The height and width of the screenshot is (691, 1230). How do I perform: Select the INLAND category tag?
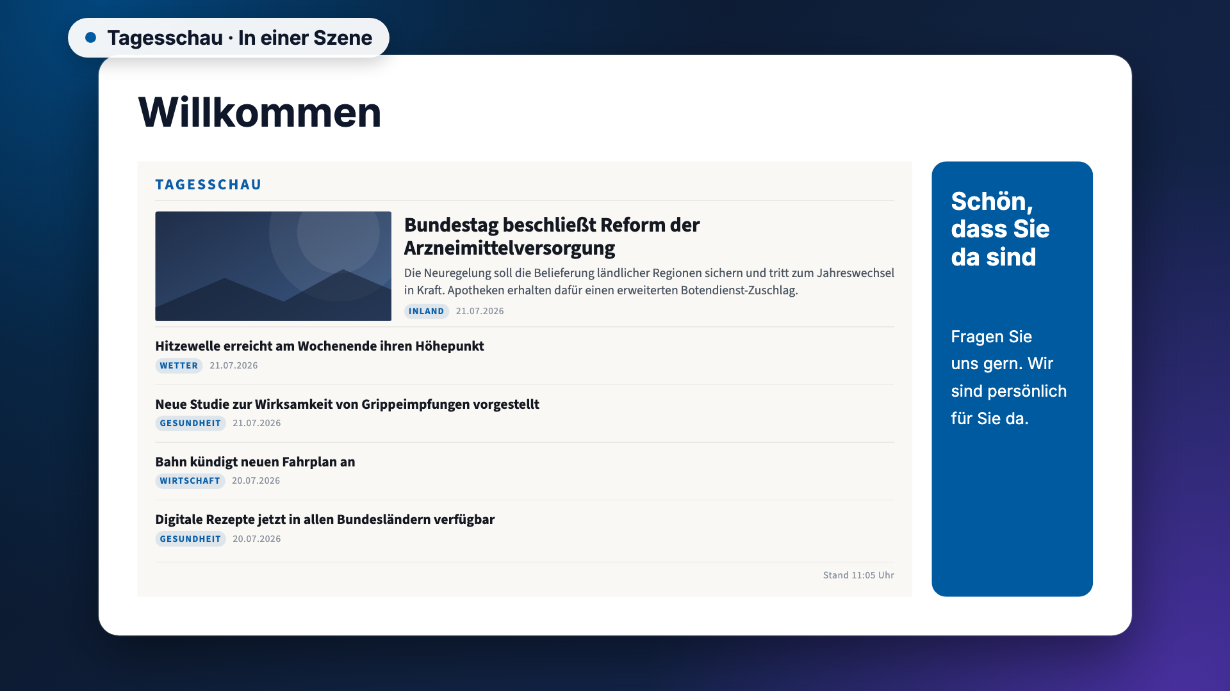[x=426, y=311]
